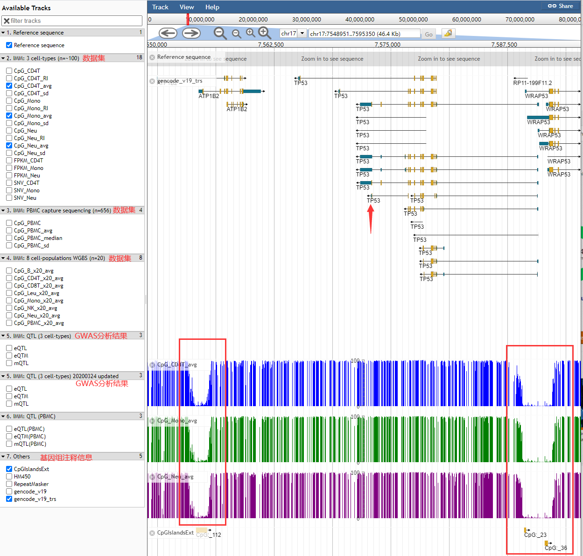This screenshot has height=556, width=583.
Task: Collapse the 7. Others category
Action: [72, 457]
